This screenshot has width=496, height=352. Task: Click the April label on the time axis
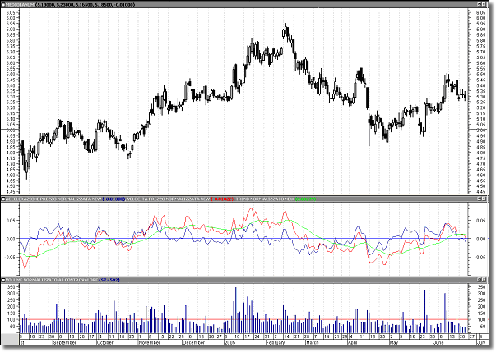[354, 342]
